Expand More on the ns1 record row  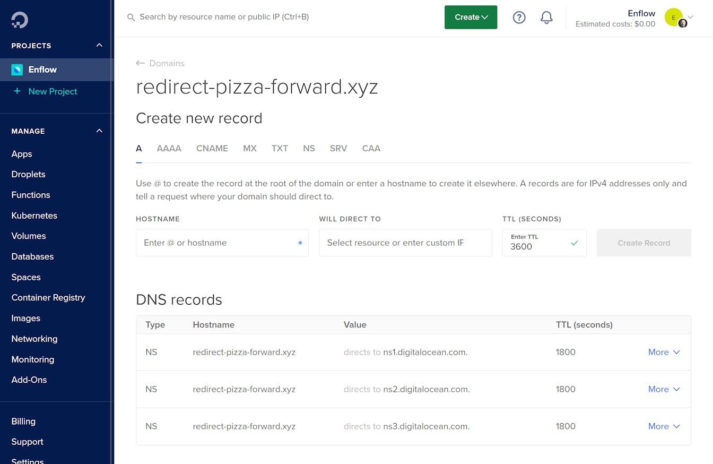(664, 352)
